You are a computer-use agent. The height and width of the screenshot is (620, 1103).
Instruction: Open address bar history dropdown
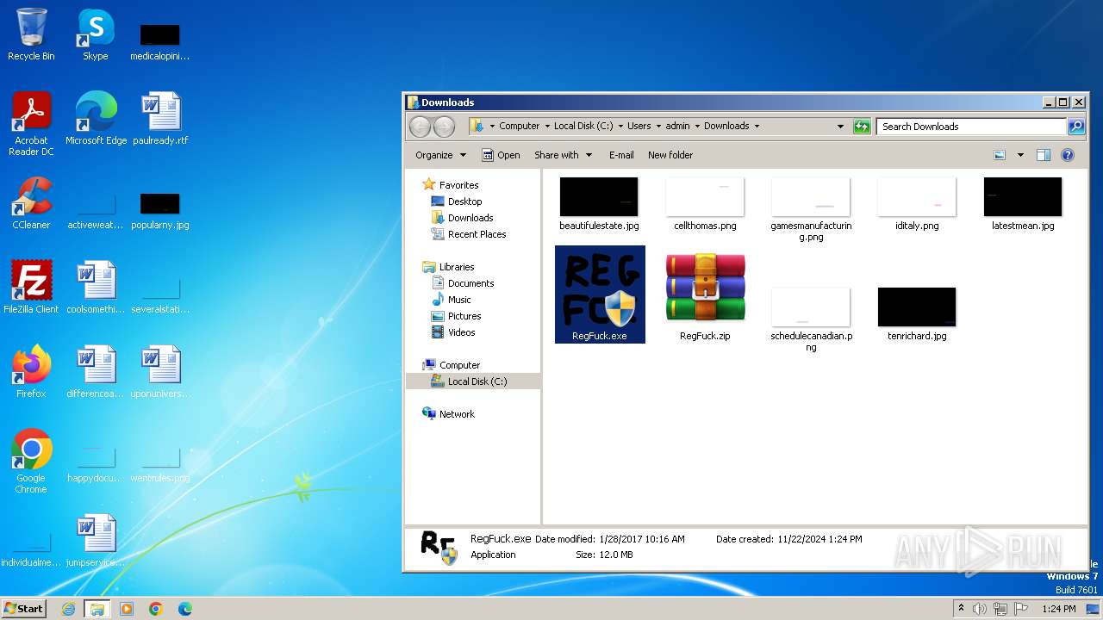(840, 127)
